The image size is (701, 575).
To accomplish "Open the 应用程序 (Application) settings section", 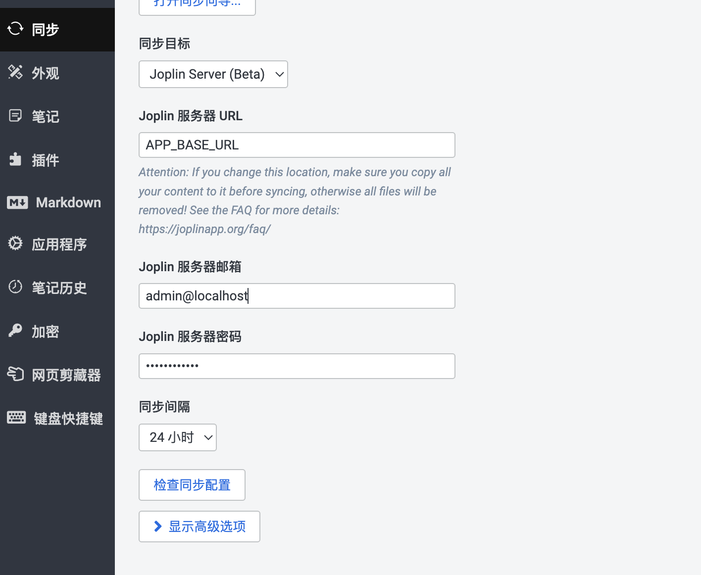I will click(x=58, y=244).
